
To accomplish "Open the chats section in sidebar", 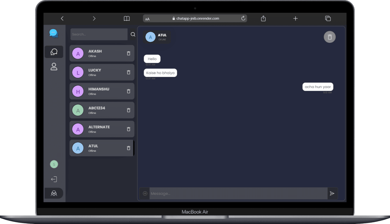I will click(54, 52).
